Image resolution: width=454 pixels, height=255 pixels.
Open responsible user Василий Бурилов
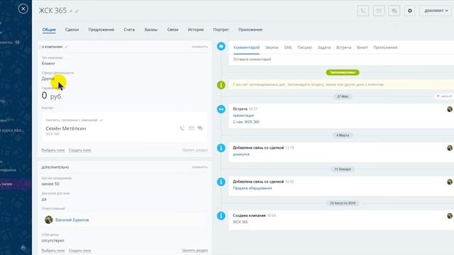coord(72,220)
